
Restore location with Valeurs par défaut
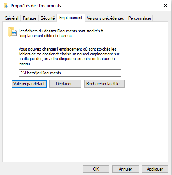(x=29, y=84)
